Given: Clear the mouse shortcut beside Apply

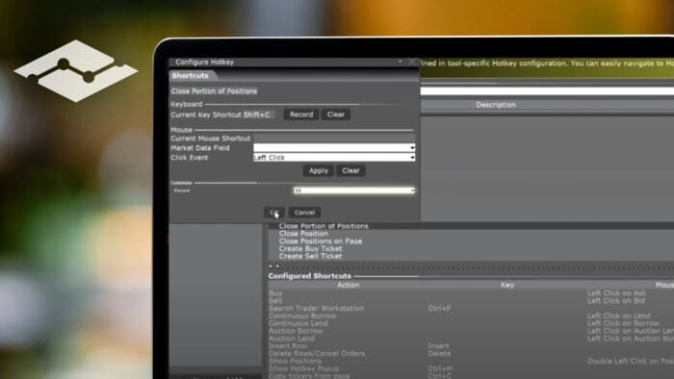Looking at the screenshot, I should point(350,171).
